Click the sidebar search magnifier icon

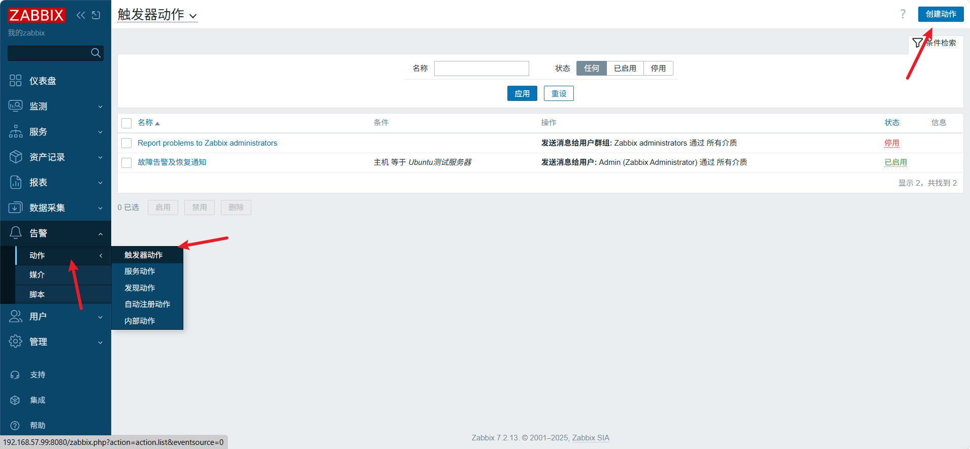[x=95, y=53]
